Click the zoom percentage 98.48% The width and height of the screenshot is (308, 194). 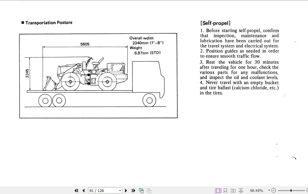[256, 190]
